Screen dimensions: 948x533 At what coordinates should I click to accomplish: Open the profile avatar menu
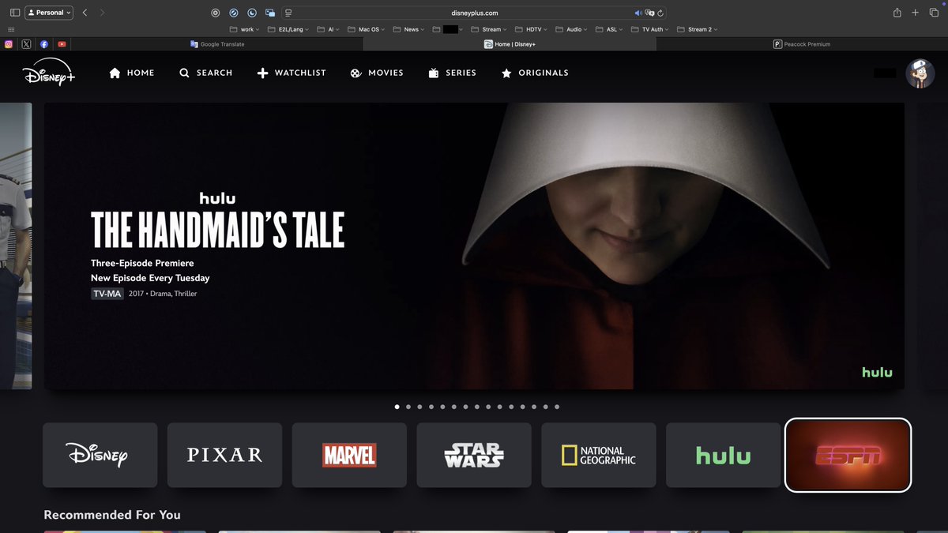point(920,73)
